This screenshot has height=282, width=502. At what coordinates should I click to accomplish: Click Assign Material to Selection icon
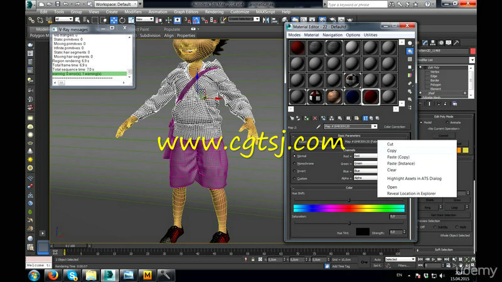pyautogui.click(x=306, y=118)
